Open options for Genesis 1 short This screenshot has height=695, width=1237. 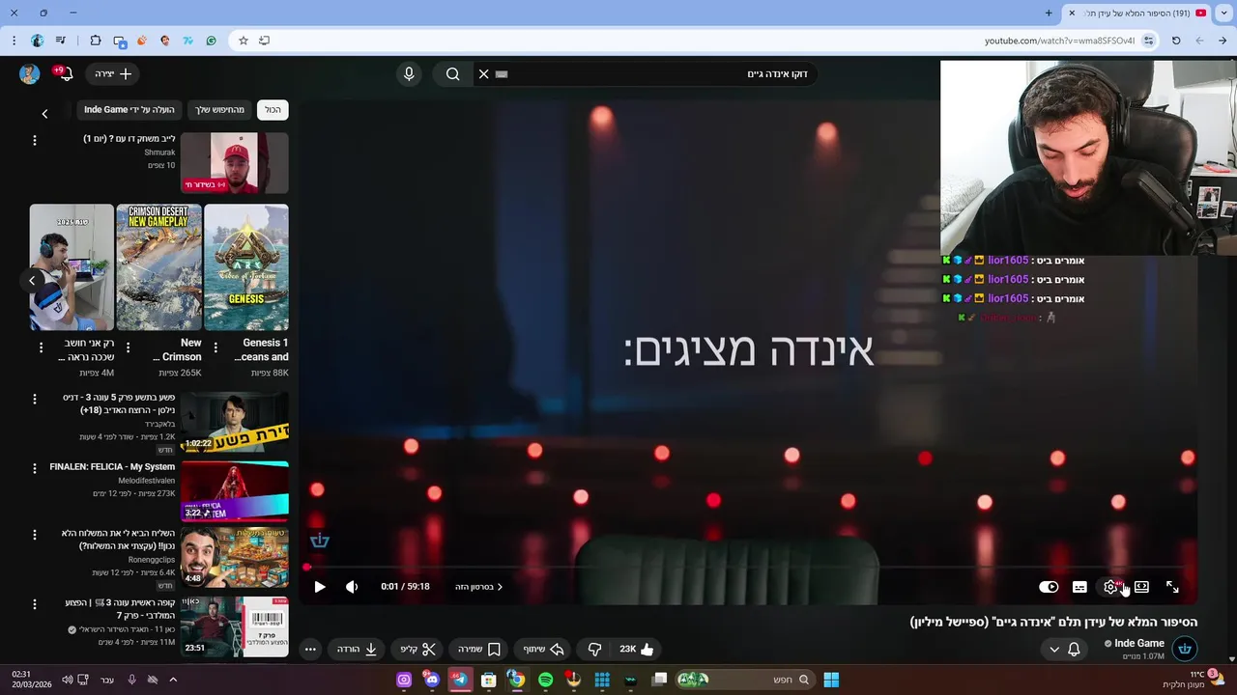click(x=216, y=347)
